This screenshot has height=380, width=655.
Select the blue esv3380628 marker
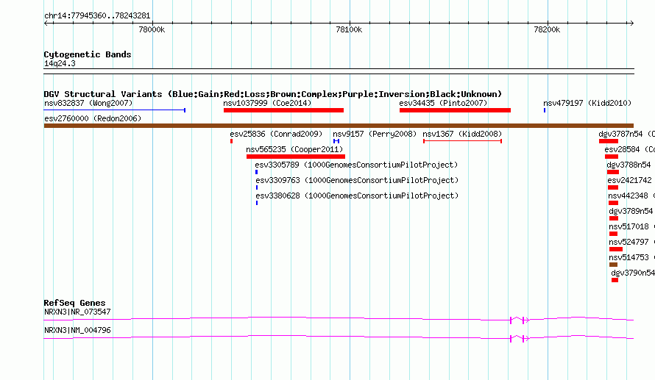[x=257, y=203]
